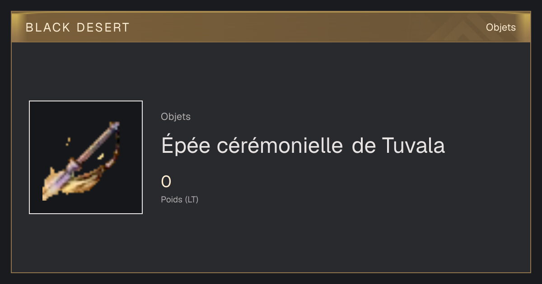The image size is (542, 284).
Task: Click the sword's pommel in the icon
Action: coord(114,125)
